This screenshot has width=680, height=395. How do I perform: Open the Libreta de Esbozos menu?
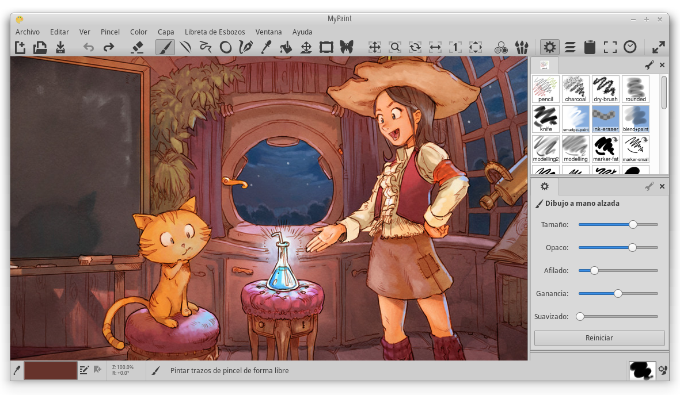(x=215, y=32)
